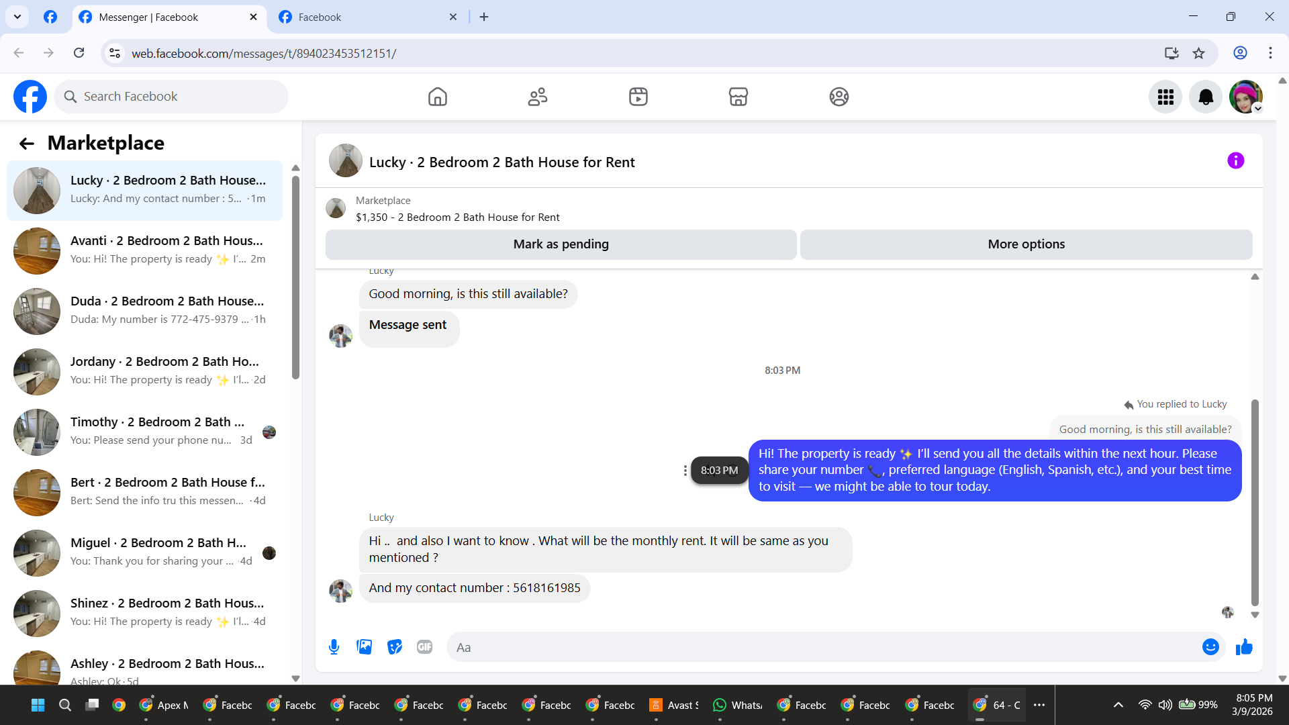Click the More options button
The image size is (1289, 725).
(1026, 244)
